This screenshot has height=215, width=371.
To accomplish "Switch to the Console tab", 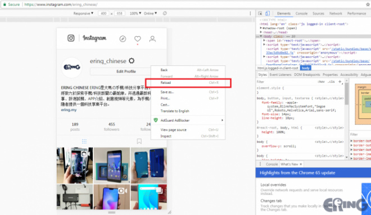I will (x=301, y=14).
